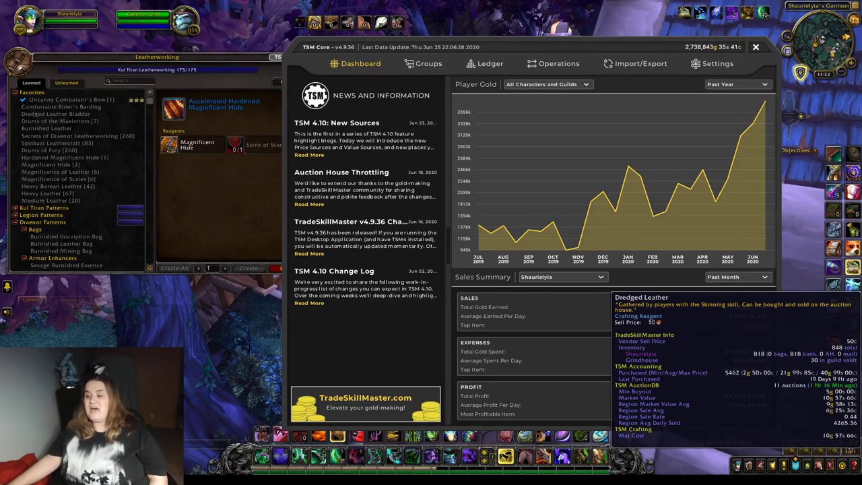Collapse the Objectives tracker
Viewport: 862px width, 485px height.
[814, 150]
